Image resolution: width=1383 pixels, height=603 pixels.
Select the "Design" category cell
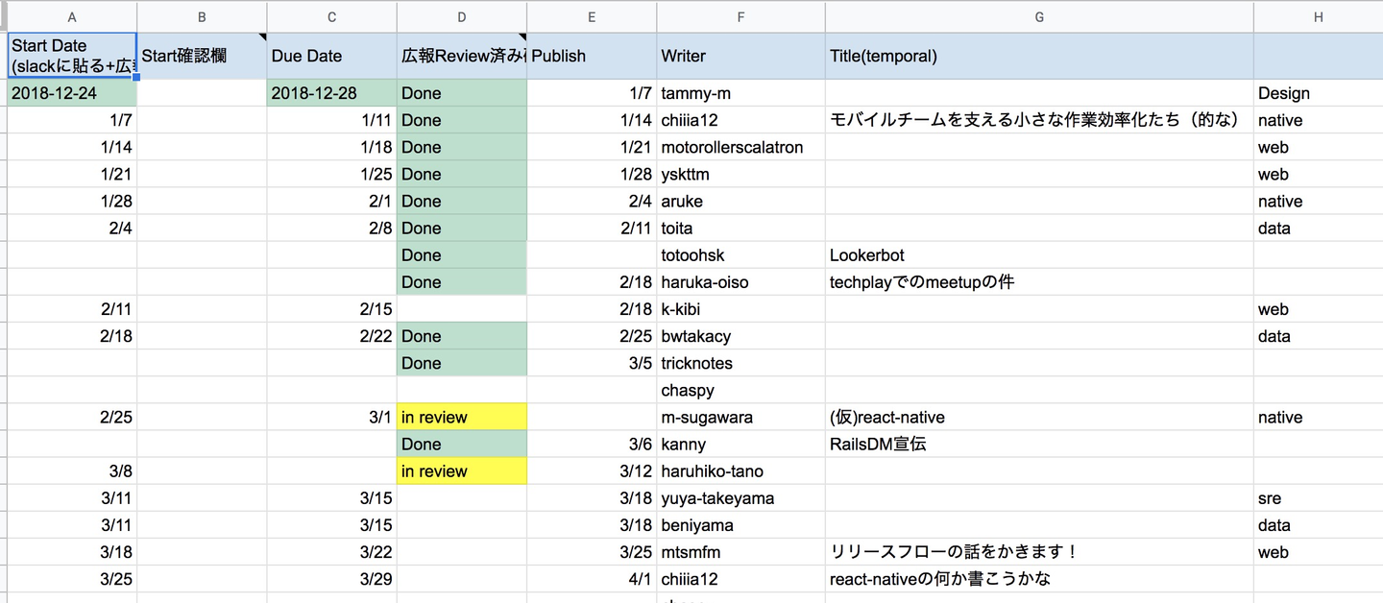(x=1318, y=93)
